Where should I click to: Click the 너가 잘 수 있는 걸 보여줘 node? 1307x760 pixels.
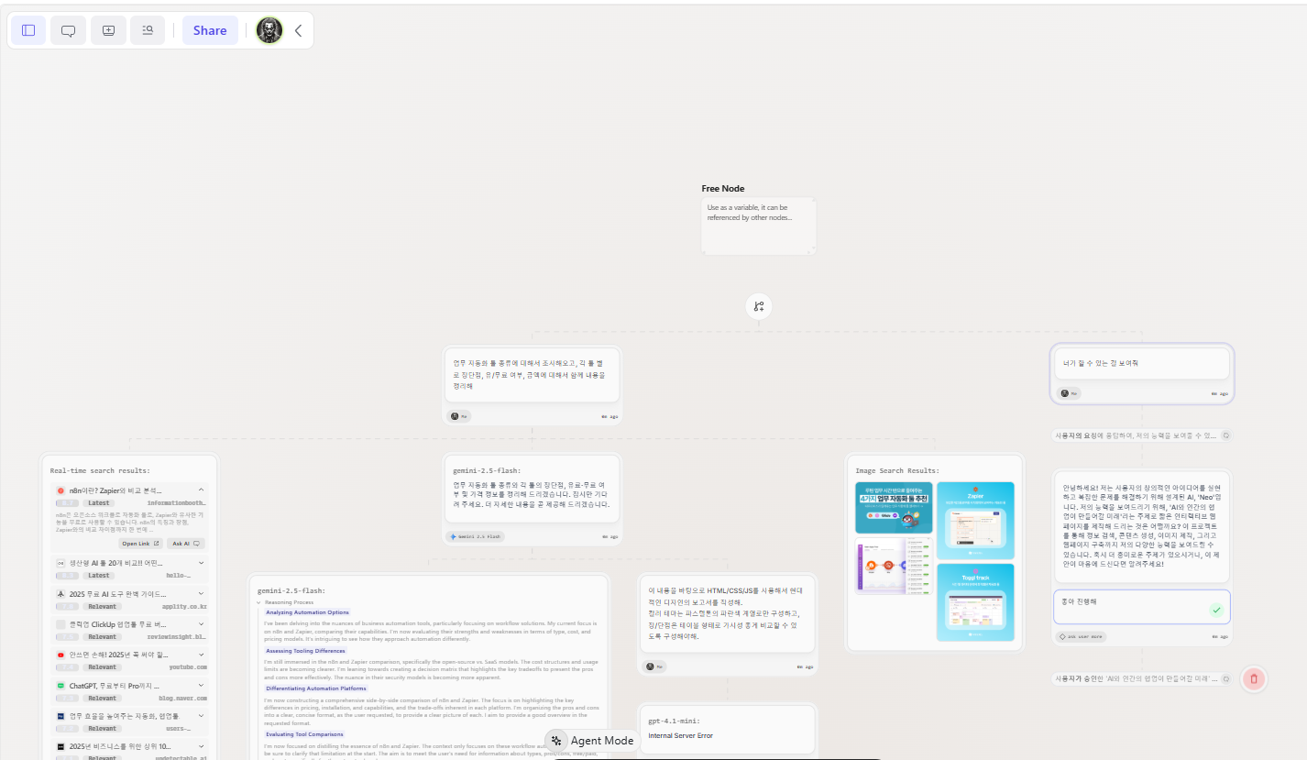click(x=1141, y=363)
